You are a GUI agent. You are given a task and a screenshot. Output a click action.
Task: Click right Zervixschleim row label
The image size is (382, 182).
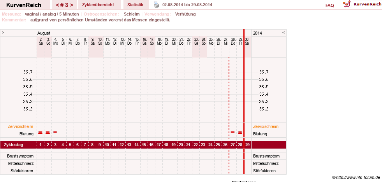pos(266,126)
